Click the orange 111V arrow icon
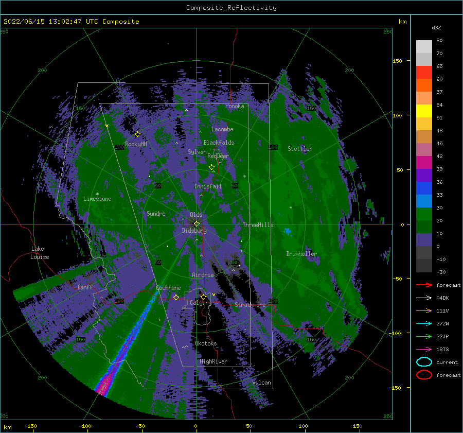 tap(424, 310)
